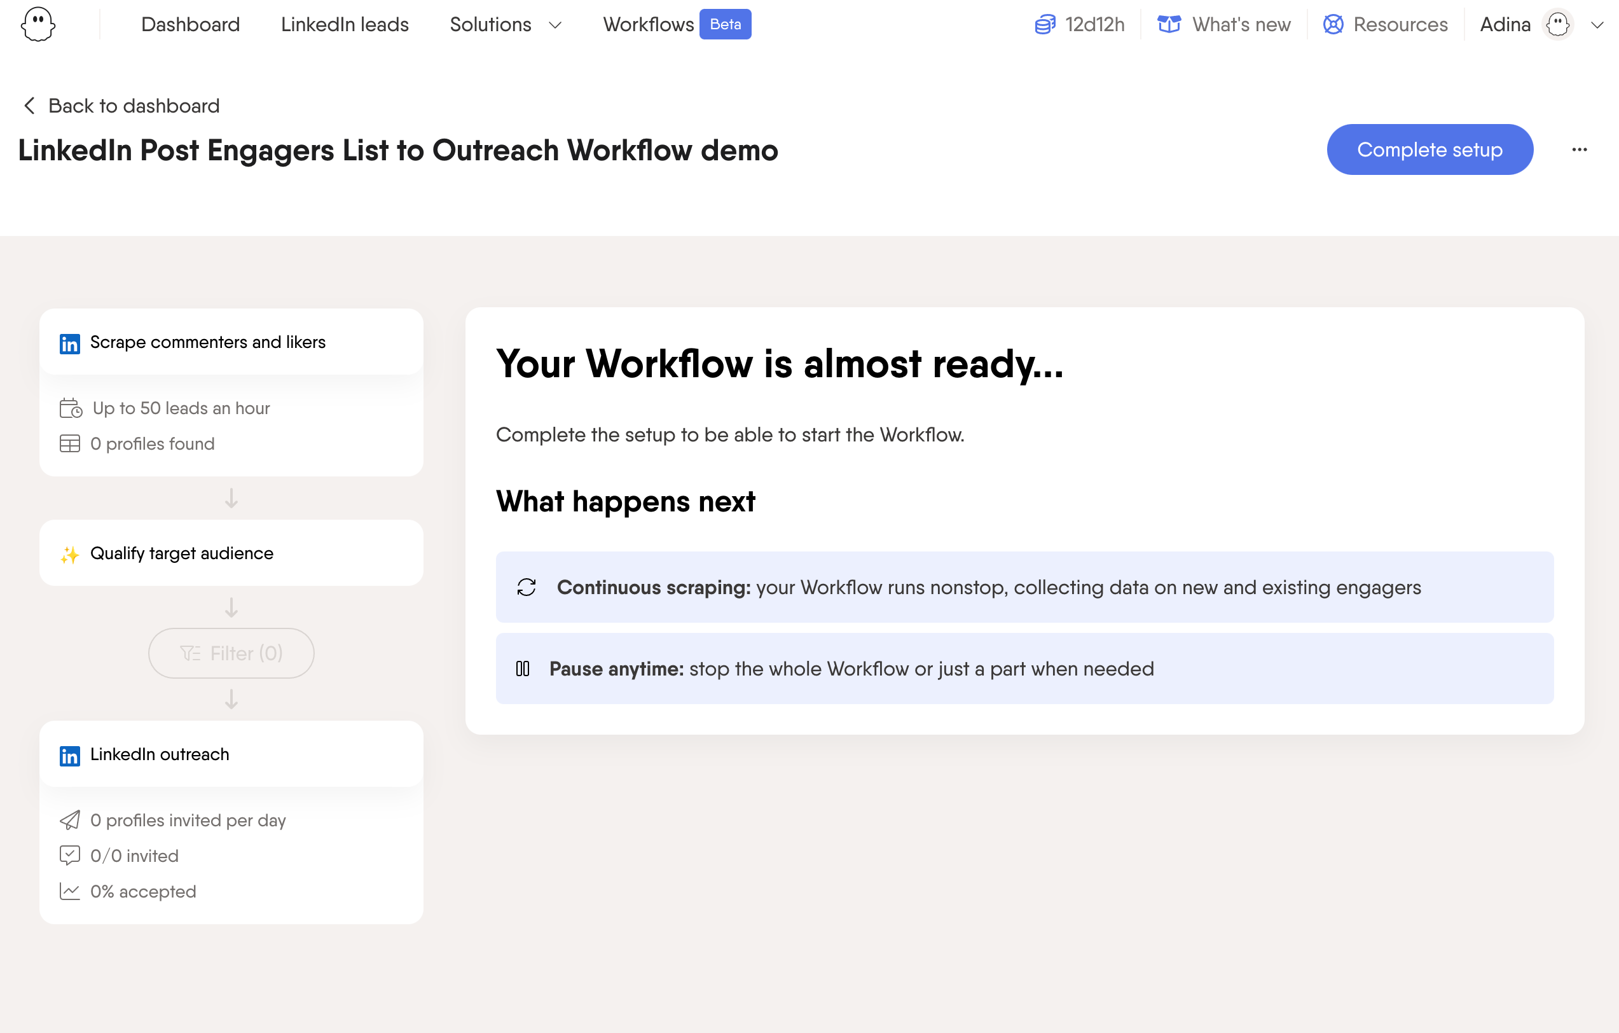Click 0/0 invited
1619x1033 pixels.
[134, 856]
